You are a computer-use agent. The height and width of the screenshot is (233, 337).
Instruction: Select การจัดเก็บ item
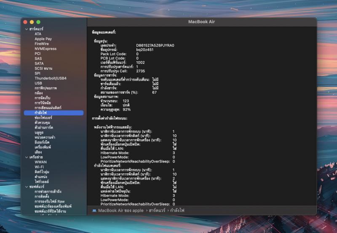[43, 98]
